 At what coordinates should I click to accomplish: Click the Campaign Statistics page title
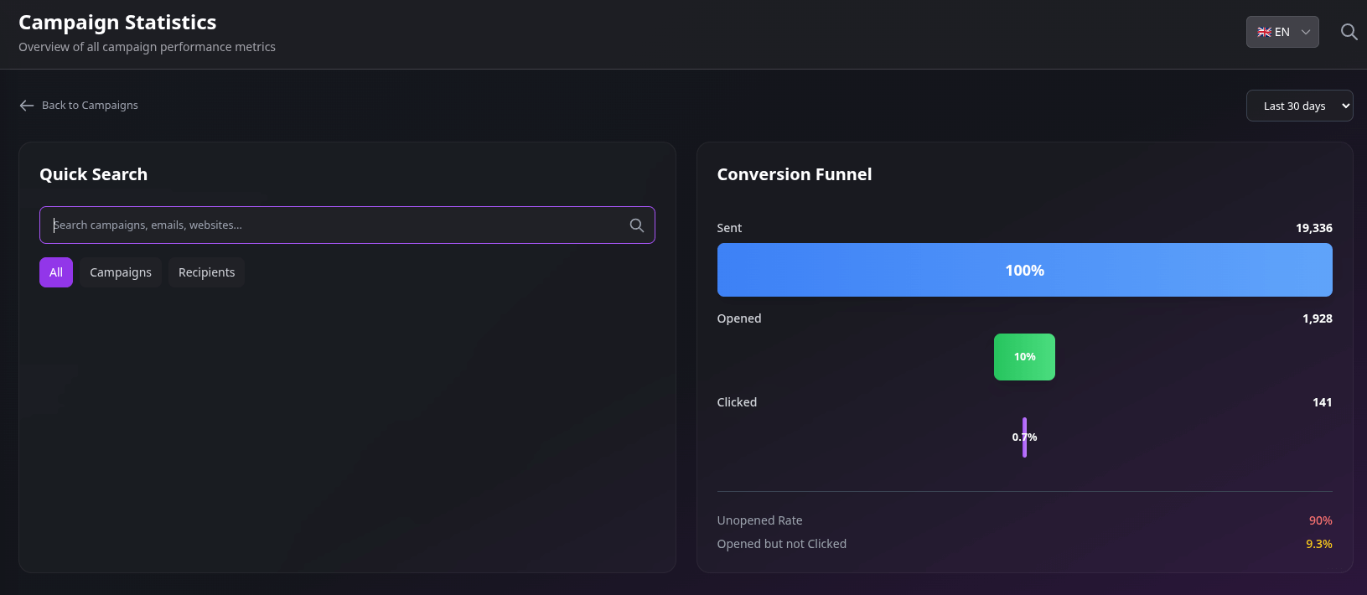(x=117, y=23)
